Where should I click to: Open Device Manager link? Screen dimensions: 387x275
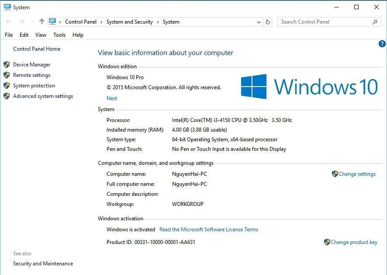[31, 65]
